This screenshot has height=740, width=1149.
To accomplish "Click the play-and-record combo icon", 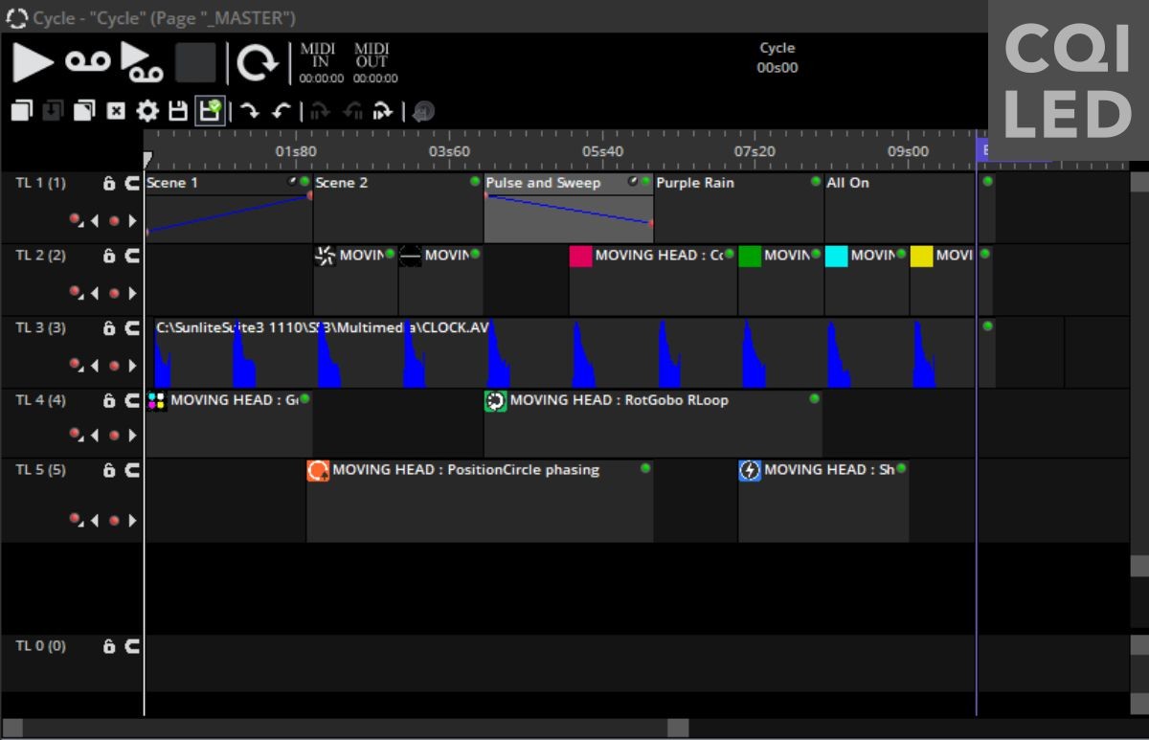I will click(142, 62).
